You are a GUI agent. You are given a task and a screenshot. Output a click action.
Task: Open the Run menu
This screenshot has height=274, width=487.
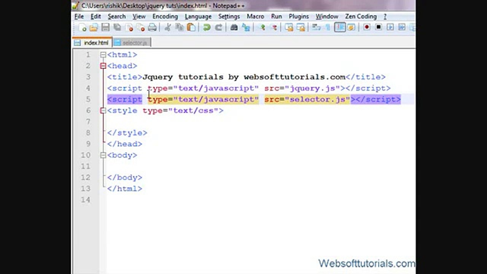click(277, 16)
